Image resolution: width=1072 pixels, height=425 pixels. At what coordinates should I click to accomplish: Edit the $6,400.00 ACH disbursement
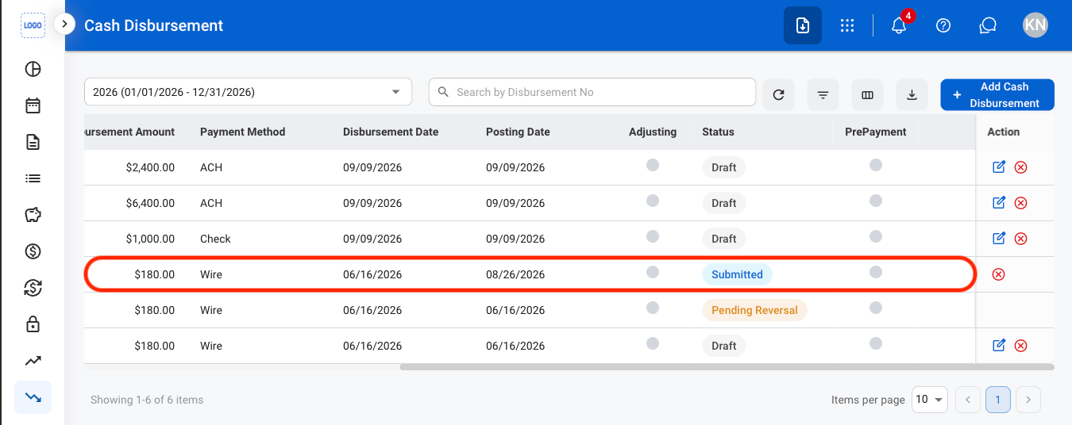pyautogui.click(x=999, y=203)
